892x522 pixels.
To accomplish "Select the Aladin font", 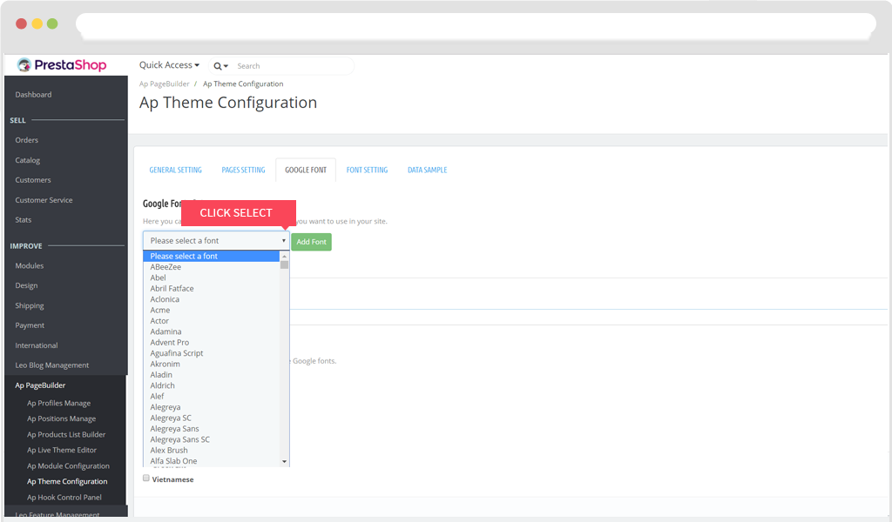I will pos(212,375).
